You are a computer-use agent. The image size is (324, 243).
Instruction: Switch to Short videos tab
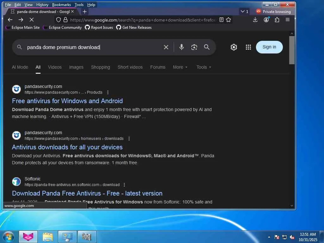pyautogui.click(x=130, y=67)
